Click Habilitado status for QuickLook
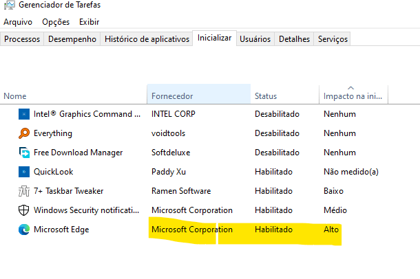The width and height of the screenshot is (420, 279). click(x=273, y=172)
